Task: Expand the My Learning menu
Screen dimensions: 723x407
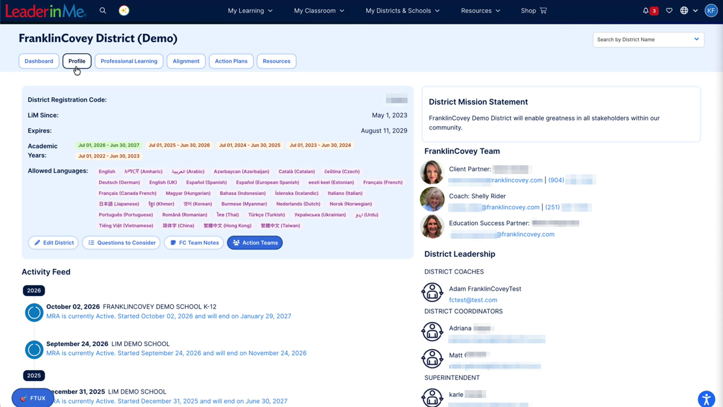Action: coord(250,11)
